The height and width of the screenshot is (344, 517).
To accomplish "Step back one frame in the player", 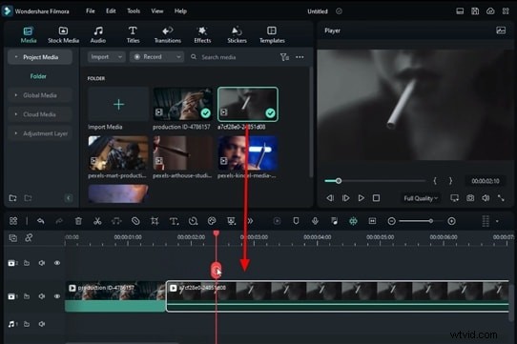I will coord(330,198).
